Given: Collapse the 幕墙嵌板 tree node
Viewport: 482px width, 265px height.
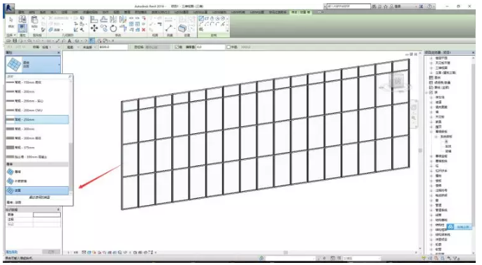Looking at the screenshot, I should (x=431, y=132).
